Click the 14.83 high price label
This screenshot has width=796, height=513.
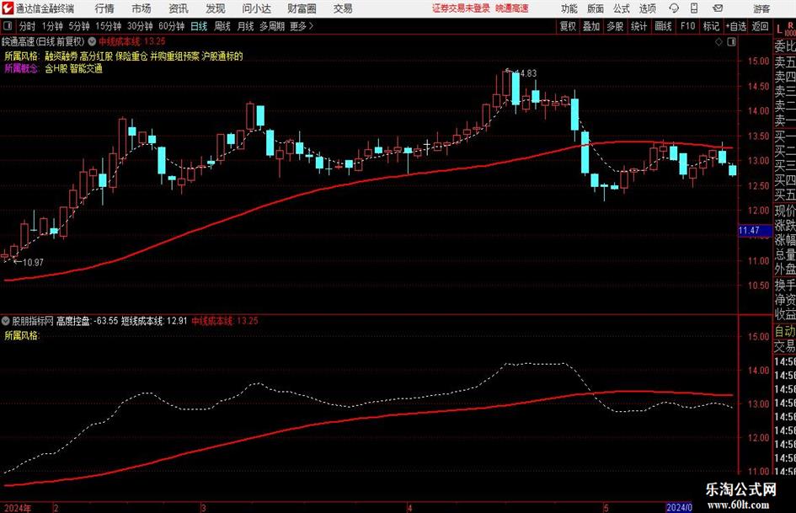526,73
